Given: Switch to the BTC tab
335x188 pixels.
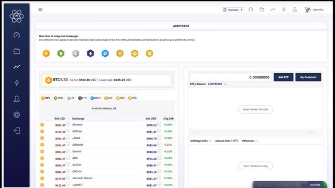Looking at the screenshot, I should pyautogui.click(x=46, y=98).
